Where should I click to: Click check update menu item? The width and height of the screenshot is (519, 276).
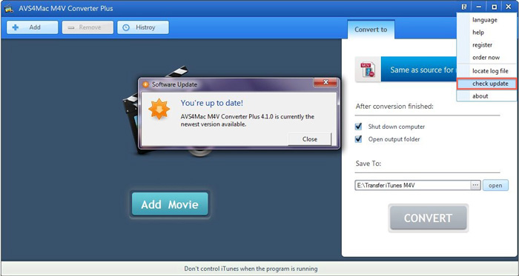click(x=486, y=84)
